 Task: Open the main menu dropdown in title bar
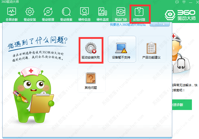pyautogui.click(x=184, y=2)
